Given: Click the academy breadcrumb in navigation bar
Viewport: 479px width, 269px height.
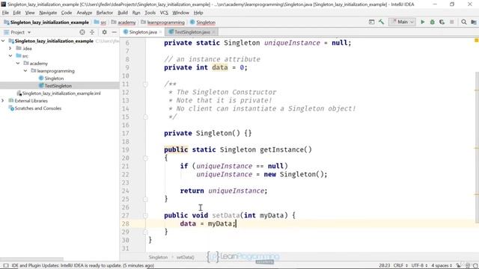Looking at the screenshot, I should coord(123,22).
